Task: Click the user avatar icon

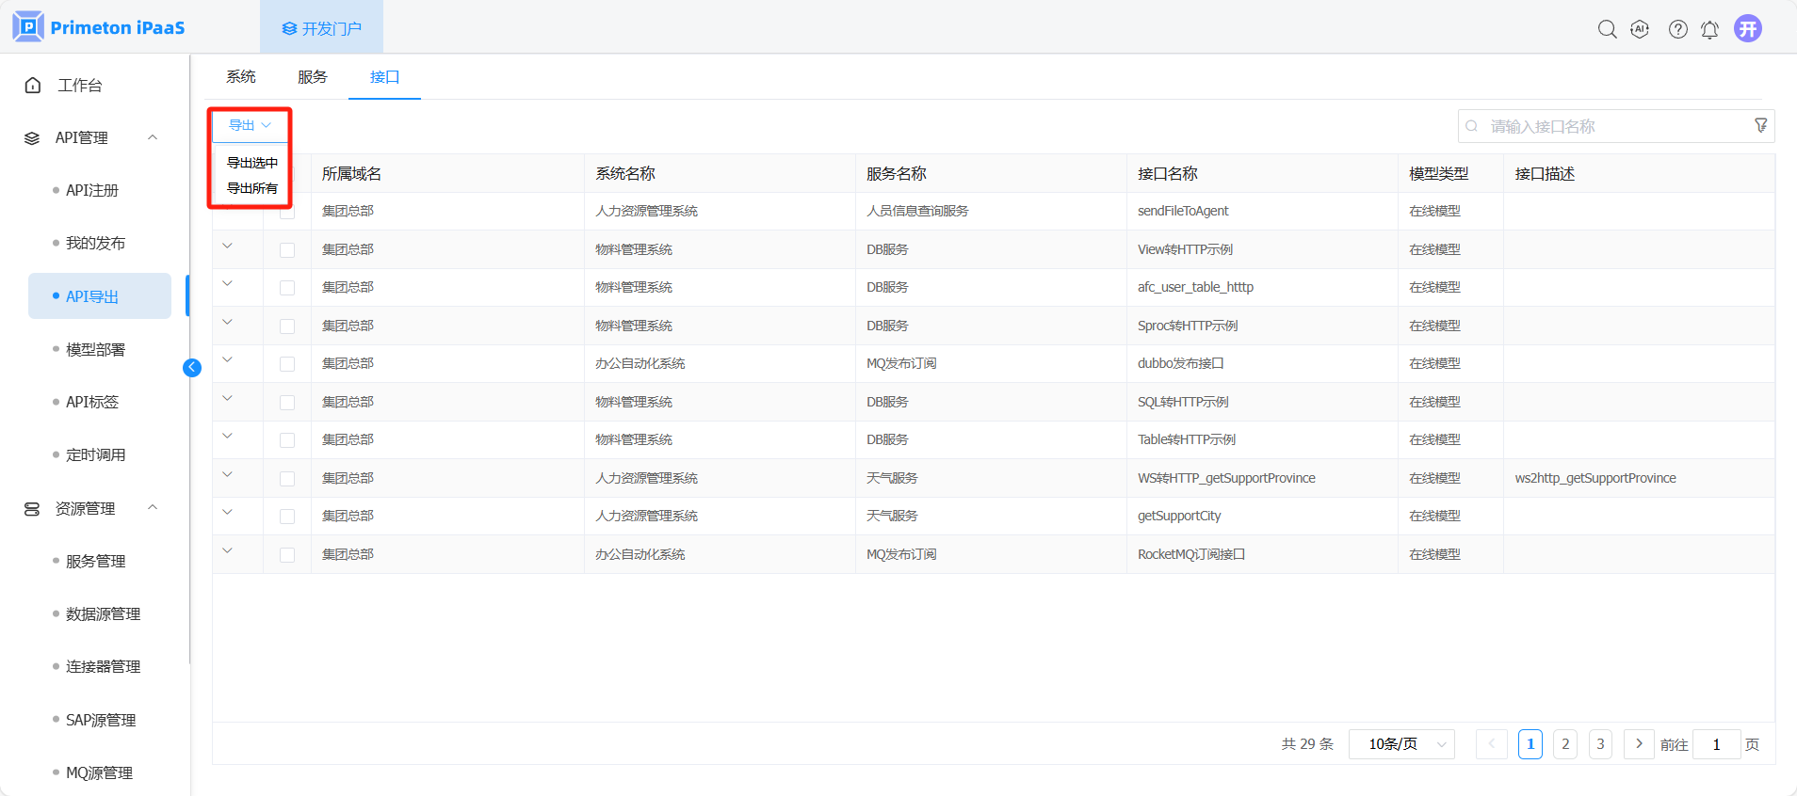Action: tap(1748, 28)
